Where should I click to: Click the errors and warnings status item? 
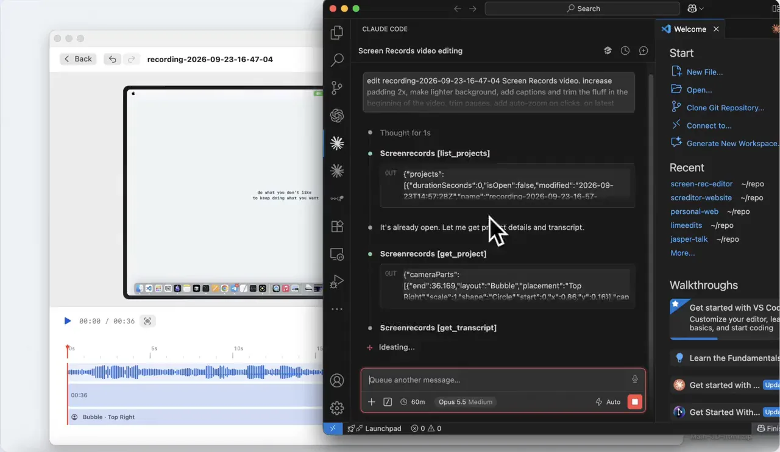click(x=426, y=428)
